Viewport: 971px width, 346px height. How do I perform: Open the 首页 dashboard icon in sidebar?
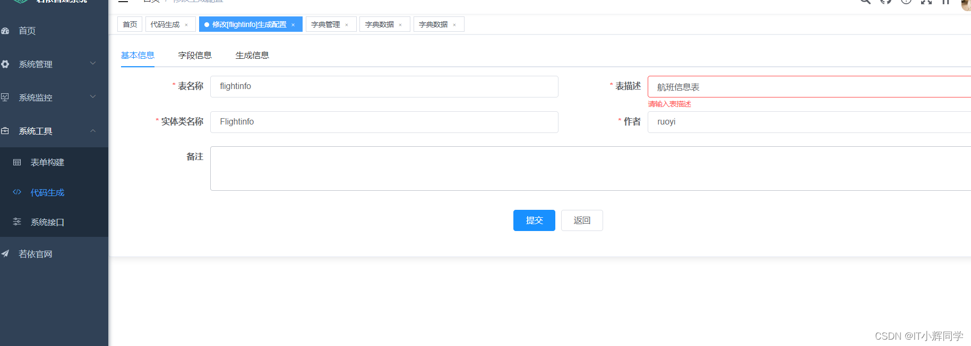[5, 31]
